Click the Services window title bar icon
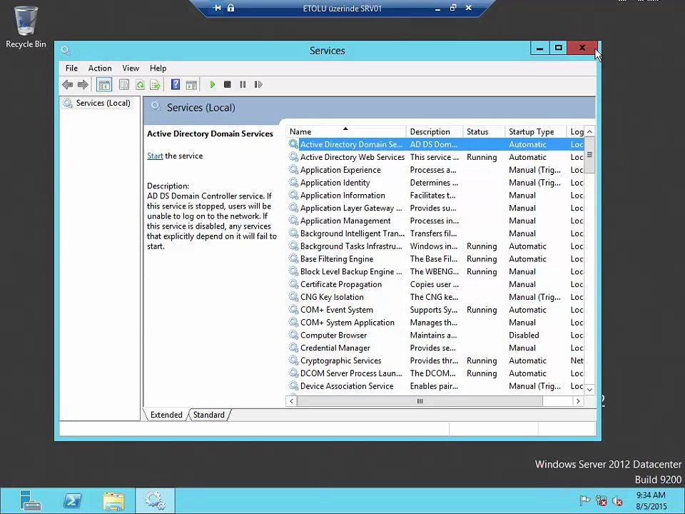The height and width of the screenshot is (514, 685). [x=66, y=50]
